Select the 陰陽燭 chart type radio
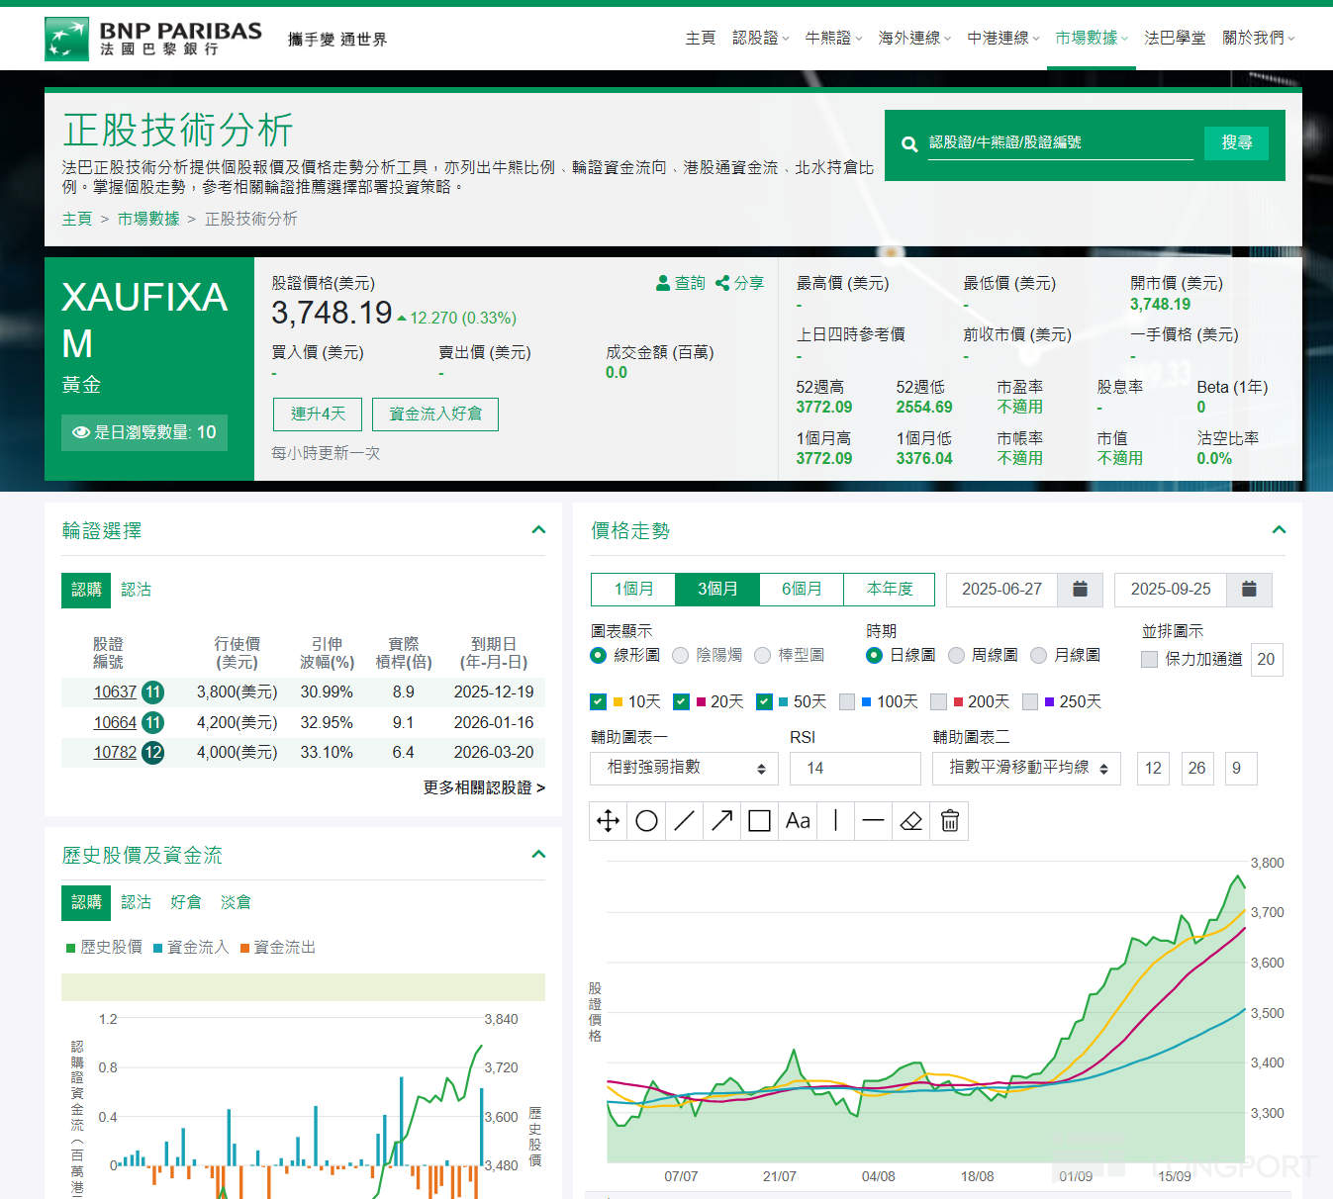Screen dimensions: 1333x1199 [x=680, y=655]
